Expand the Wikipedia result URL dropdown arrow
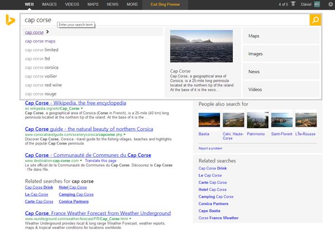The width and height of the screenshot is (335, 230). tap(82, 109)
